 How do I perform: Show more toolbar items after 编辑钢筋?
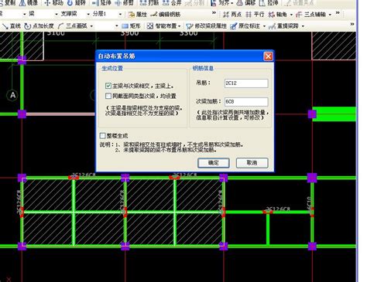coord(214,13)
